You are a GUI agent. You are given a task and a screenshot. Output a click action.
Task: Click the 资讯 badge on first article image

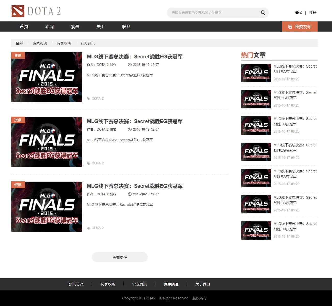tap(18, 55)
